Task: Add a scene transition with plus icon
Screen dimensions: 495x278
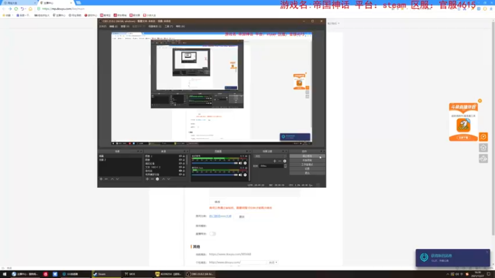Action: coord(275,161)
